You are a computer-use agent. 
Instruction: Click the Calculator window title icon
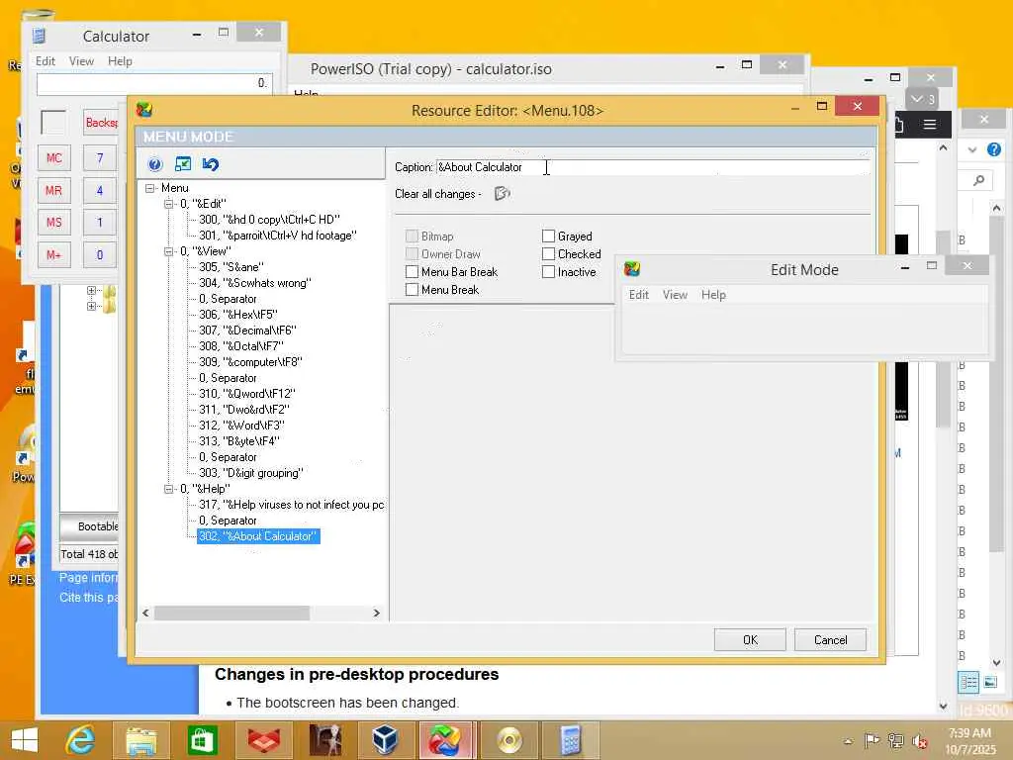[40, 36]
